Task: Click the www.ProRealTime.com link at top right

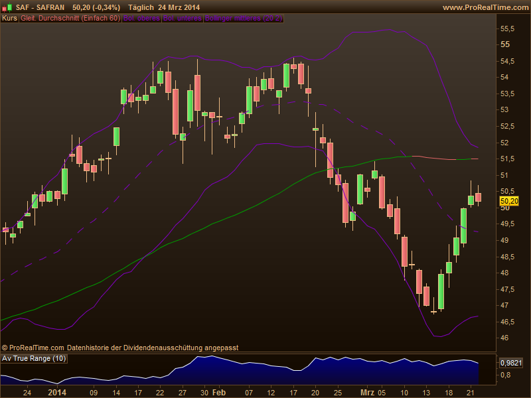Action: point(485,7)
